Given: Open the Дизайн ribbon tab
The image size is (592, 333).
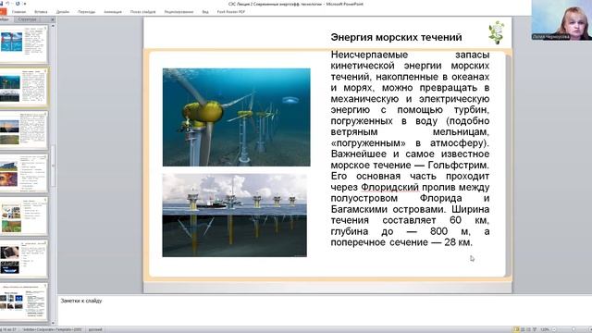Looking at the screenshot, I should tap(63, 12).
